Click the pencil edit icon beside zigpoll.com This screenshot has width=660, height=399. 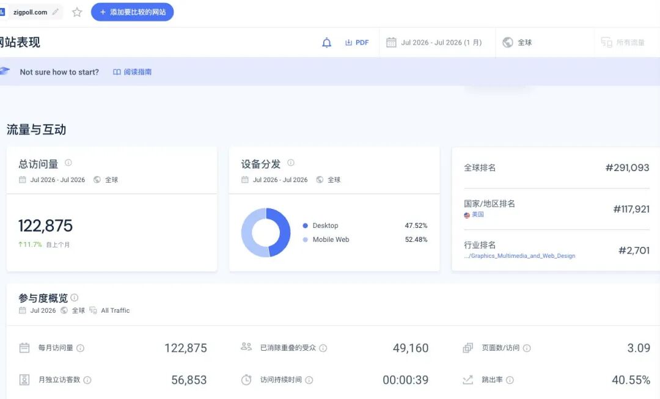click(55, 12)
